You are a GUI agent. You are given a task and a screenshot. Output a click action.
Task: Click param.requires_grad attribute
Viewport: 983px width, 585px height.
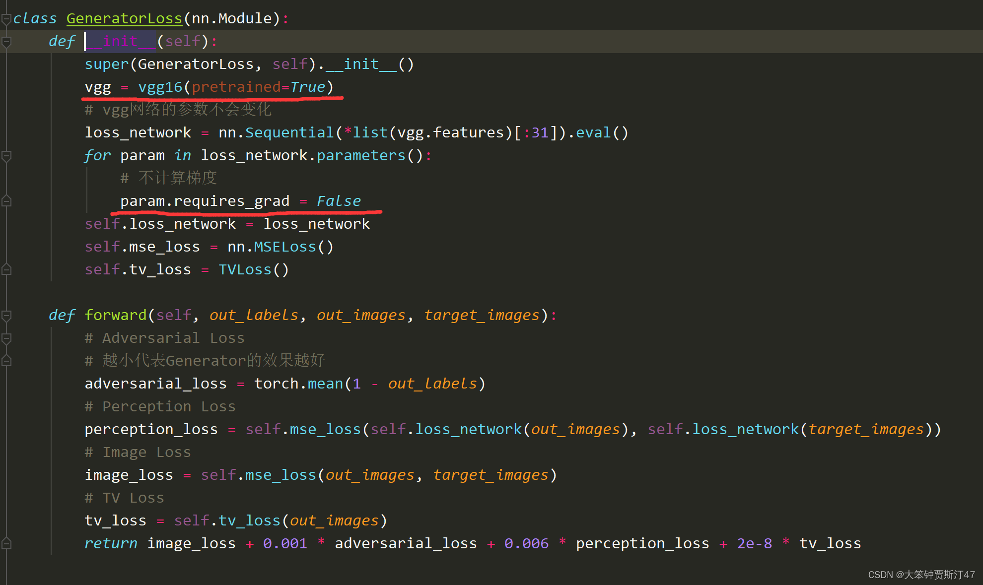pyautogui.click(x=205, y=201)
